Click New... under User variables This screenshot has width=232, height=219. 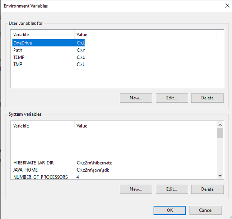coord(136,98)
